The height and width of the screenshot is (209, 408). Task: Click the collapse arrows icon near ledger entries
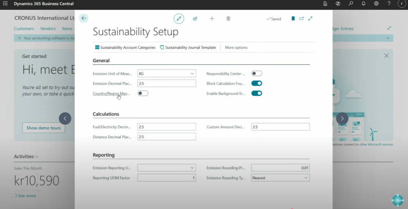point(389,28)
